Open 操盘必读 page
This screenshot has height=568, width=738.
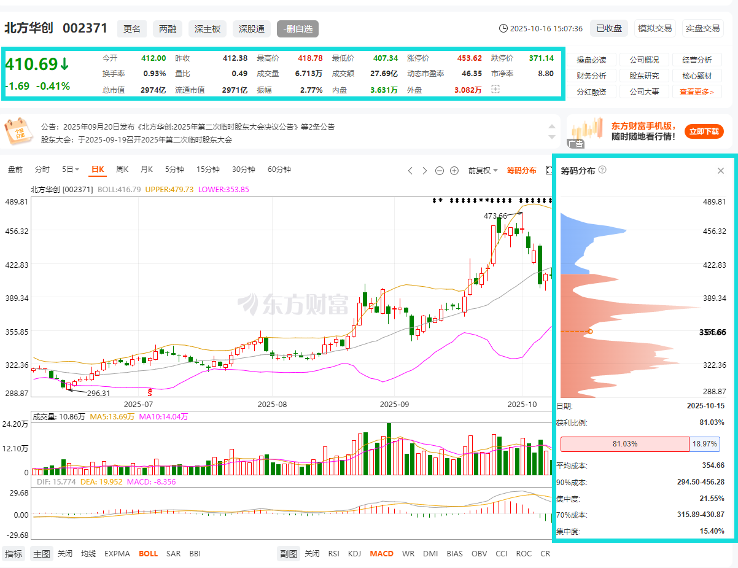pyautogui.click(x=591, y=60)
